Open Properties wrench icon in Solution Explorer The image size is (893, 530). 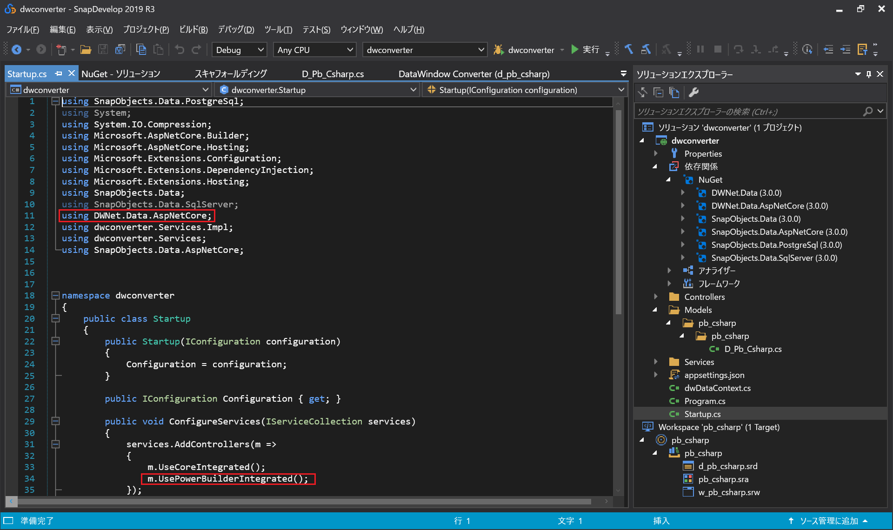[x=693, y=93]
